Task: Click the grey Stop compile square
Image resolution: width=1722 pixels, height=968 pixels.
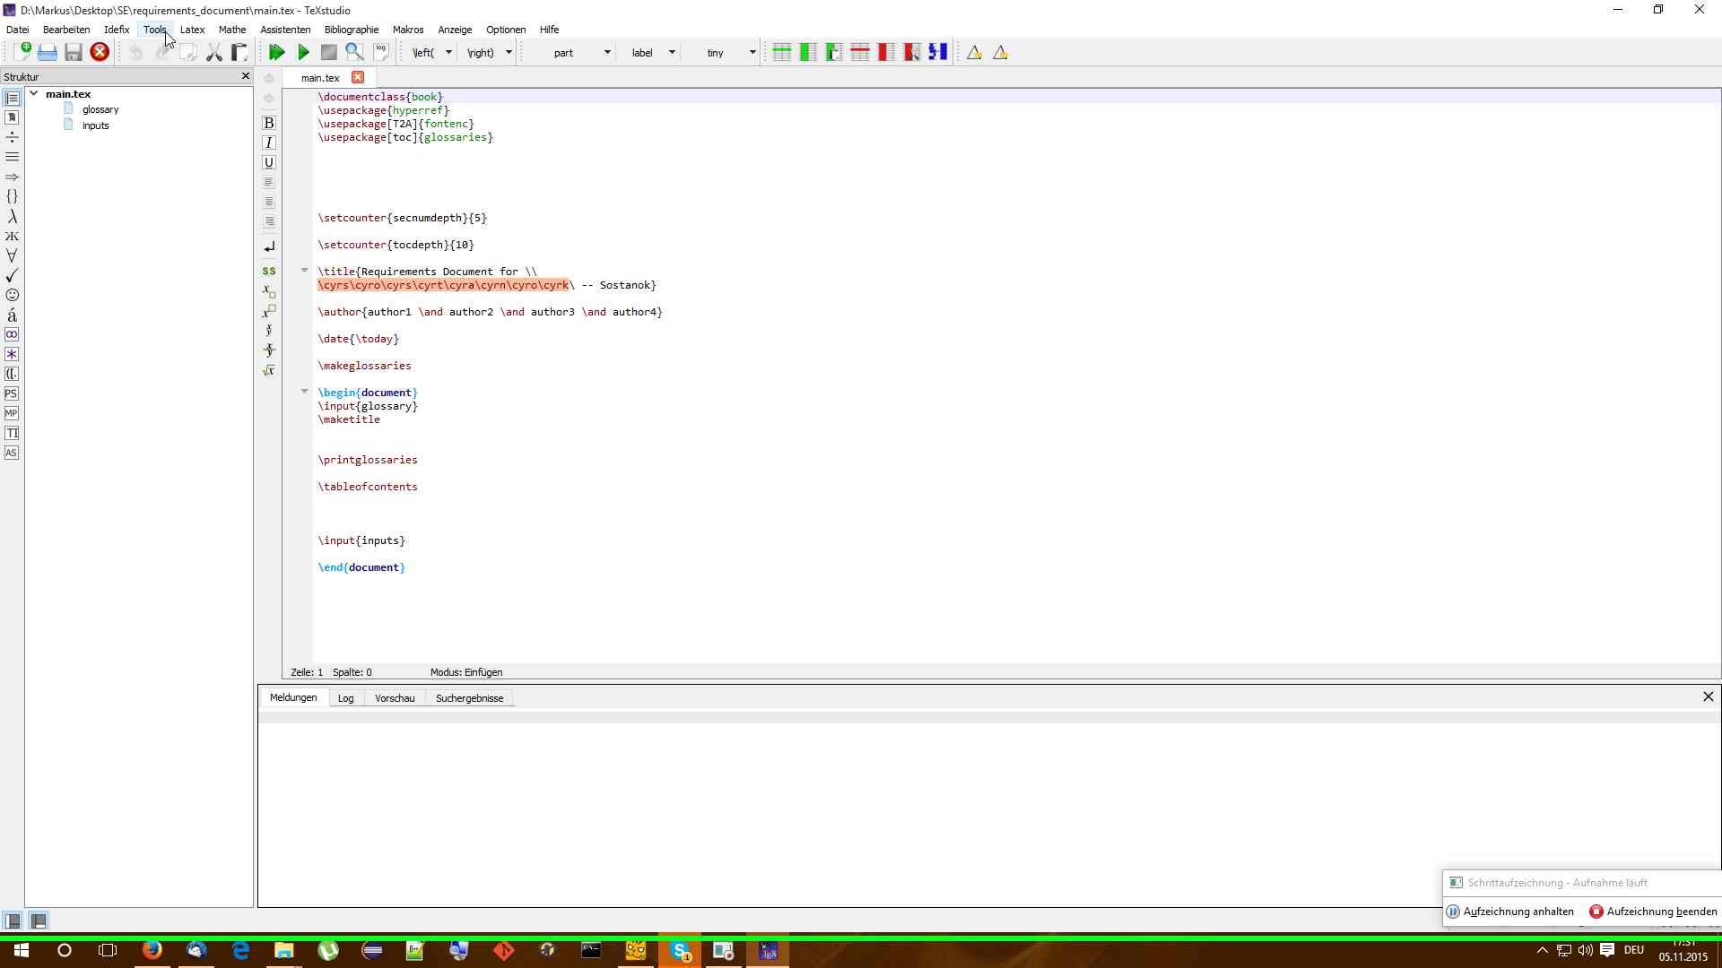Action: coord(329,52)
